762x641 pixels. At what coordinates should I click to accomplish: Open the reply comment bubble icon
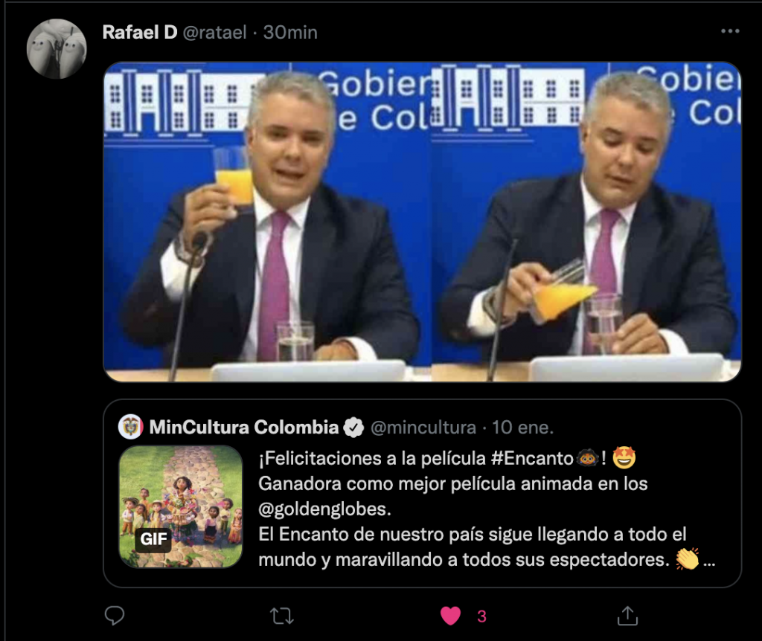[115, 616]
